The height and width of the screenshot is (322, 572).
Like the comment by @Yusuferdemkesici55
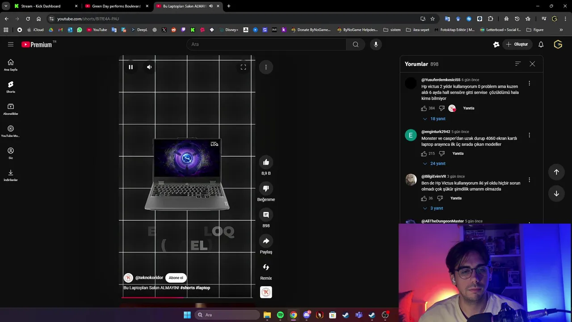click(424, 108)
